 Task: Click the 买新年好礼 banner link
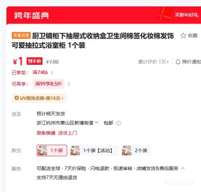[187, 15]
